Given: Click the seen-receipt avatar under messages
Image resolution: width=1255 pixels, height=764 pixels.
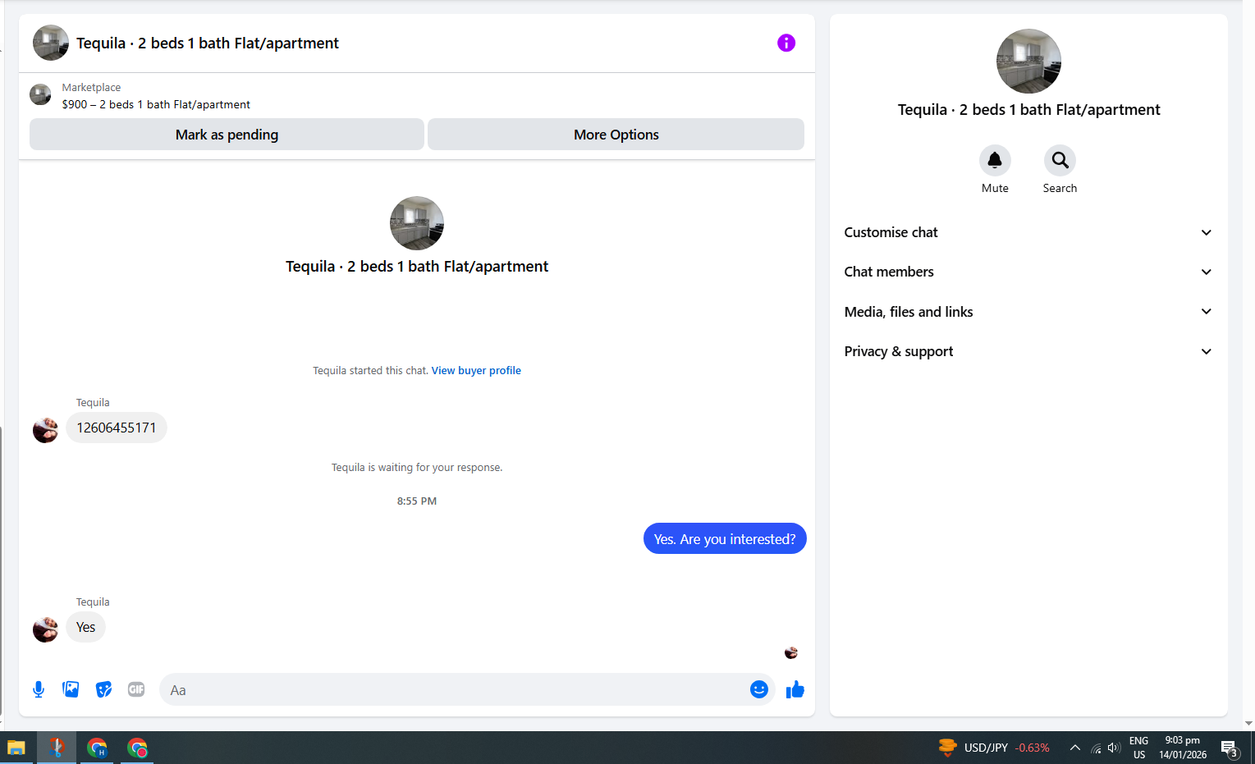Looking at the screenshot, I should [x=791, y=652].
